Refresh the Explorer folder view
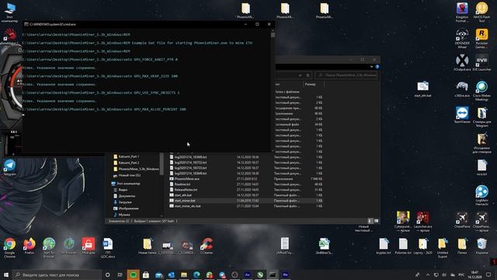 coord(308,75)
